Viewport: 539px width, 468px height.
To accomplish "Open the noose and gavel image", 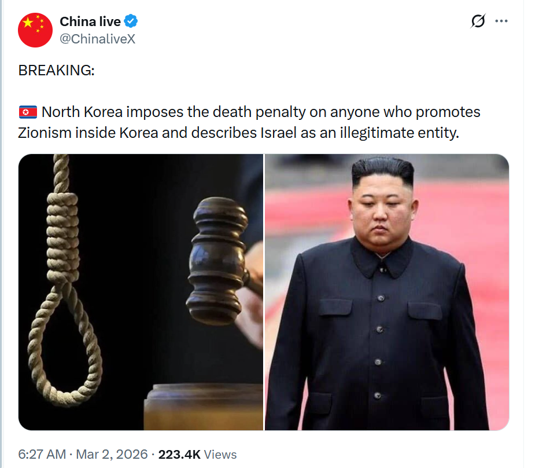I will (x=141, y=292).
